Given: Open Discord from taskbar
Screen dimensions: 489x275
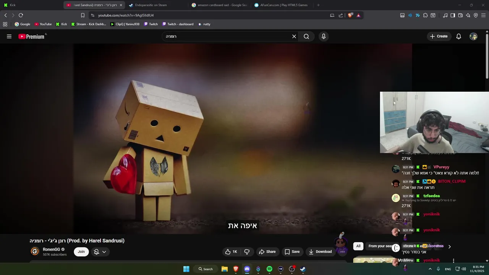Looking at the screenshot, I should pos(247,269).
